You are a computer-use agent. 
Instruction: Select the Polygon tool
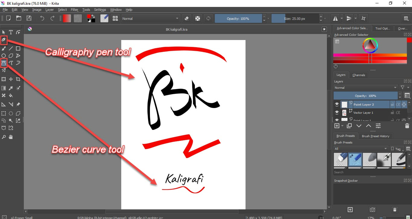(11, 55)
